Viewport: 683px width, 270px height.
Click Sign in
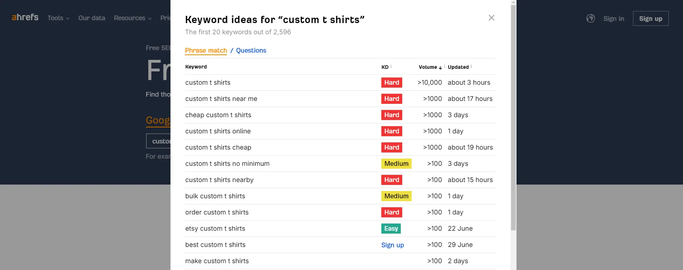pos(613,18)
